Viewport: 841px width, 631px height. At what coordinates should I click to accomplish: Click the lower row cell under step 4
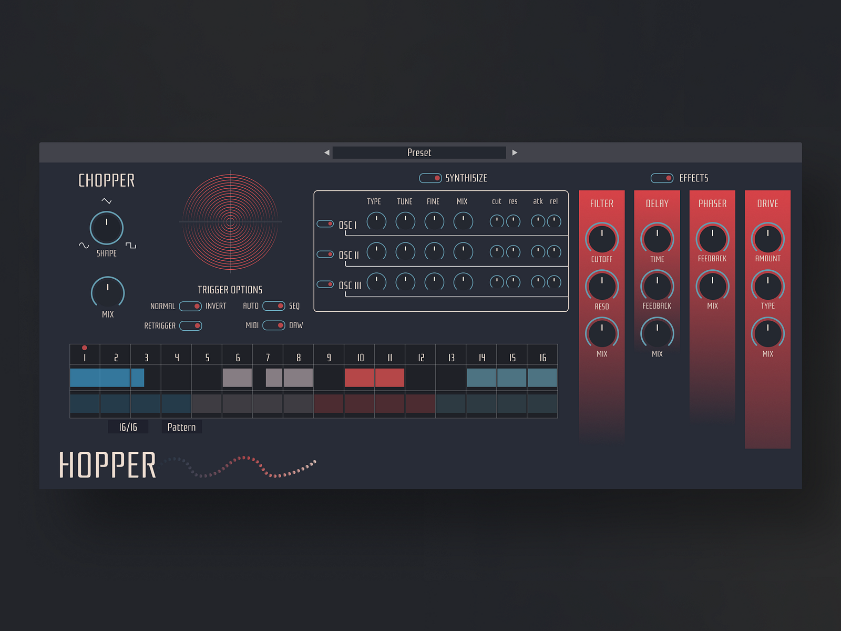point(176,404)
